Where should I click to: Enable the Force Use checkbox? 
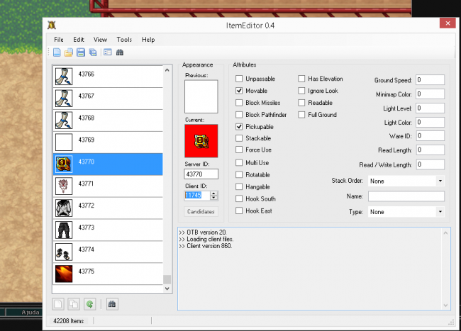[x=239, y=150]
